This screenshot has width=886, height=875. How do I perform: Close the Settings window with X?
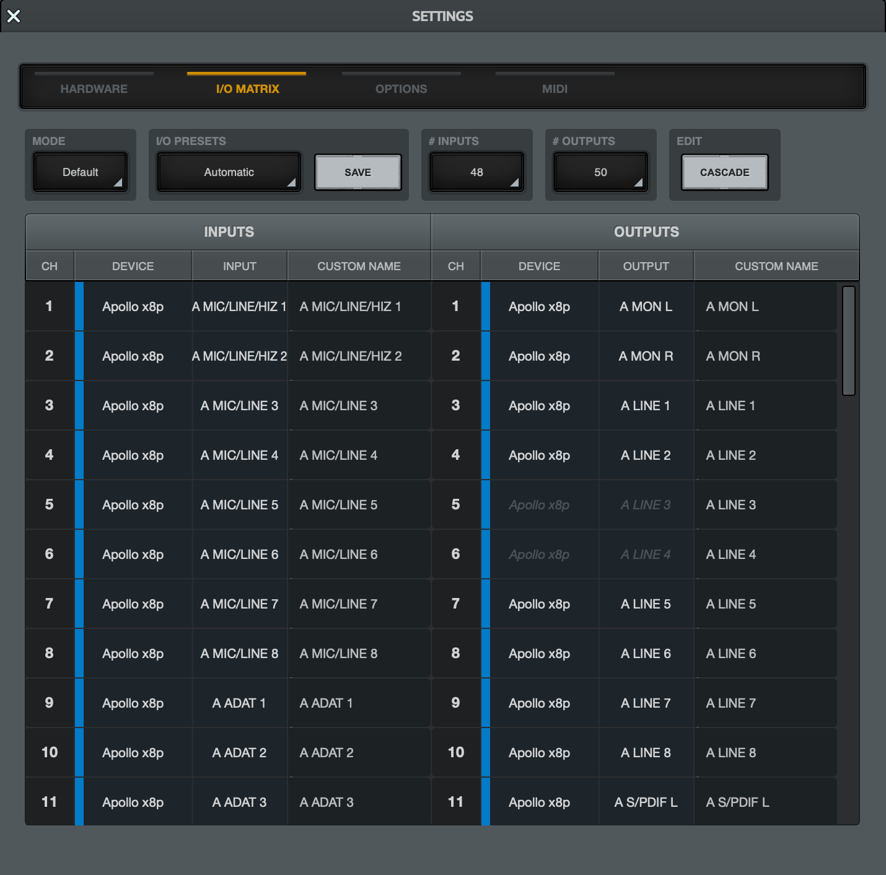coord(14,16)
